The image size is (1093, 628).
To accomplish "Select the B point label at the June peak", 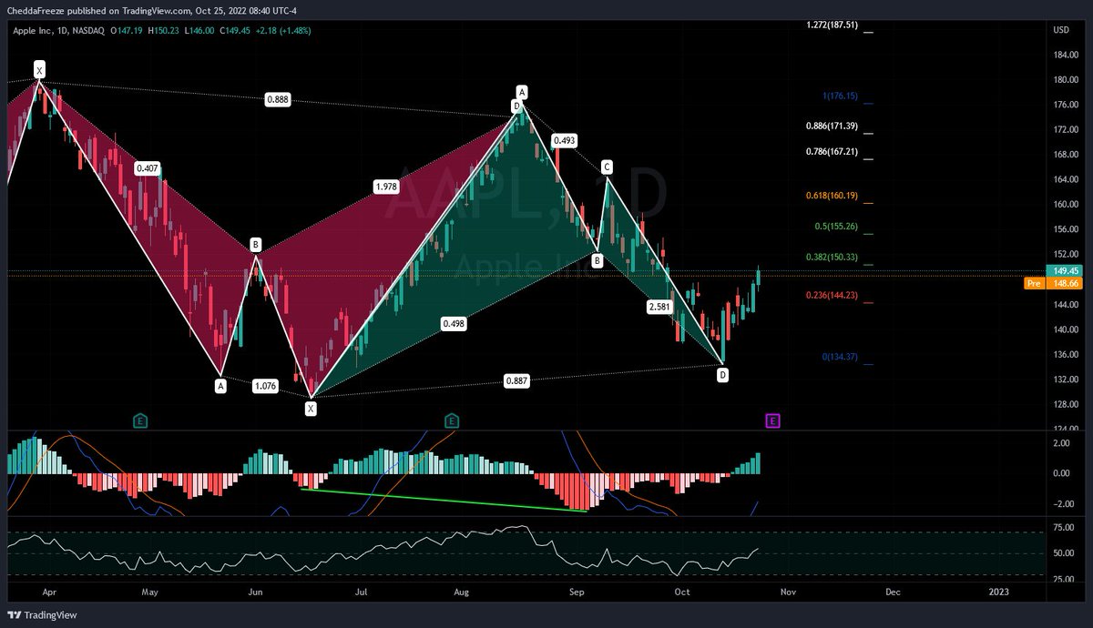I will [x=256, y=245].
